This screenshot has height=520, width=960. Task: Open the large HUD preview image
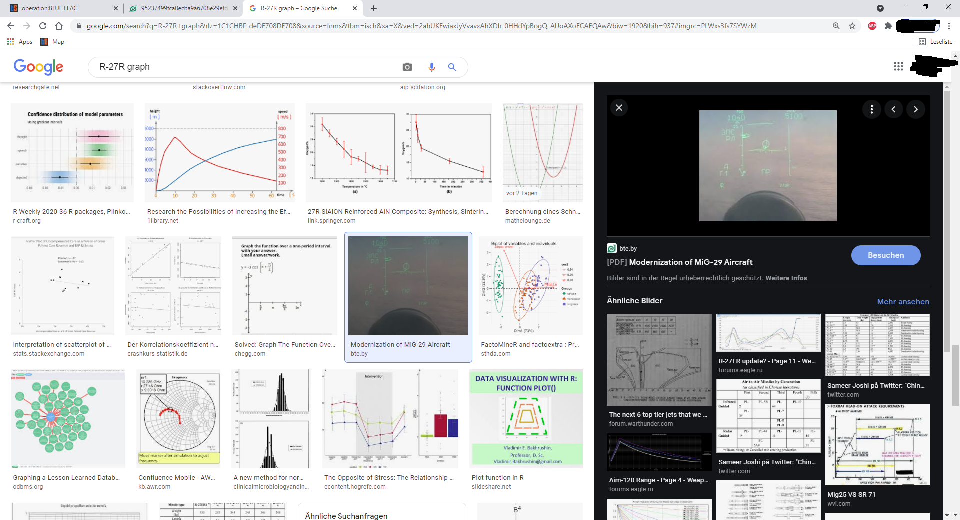pyautogui.click(x=768, y=166)
